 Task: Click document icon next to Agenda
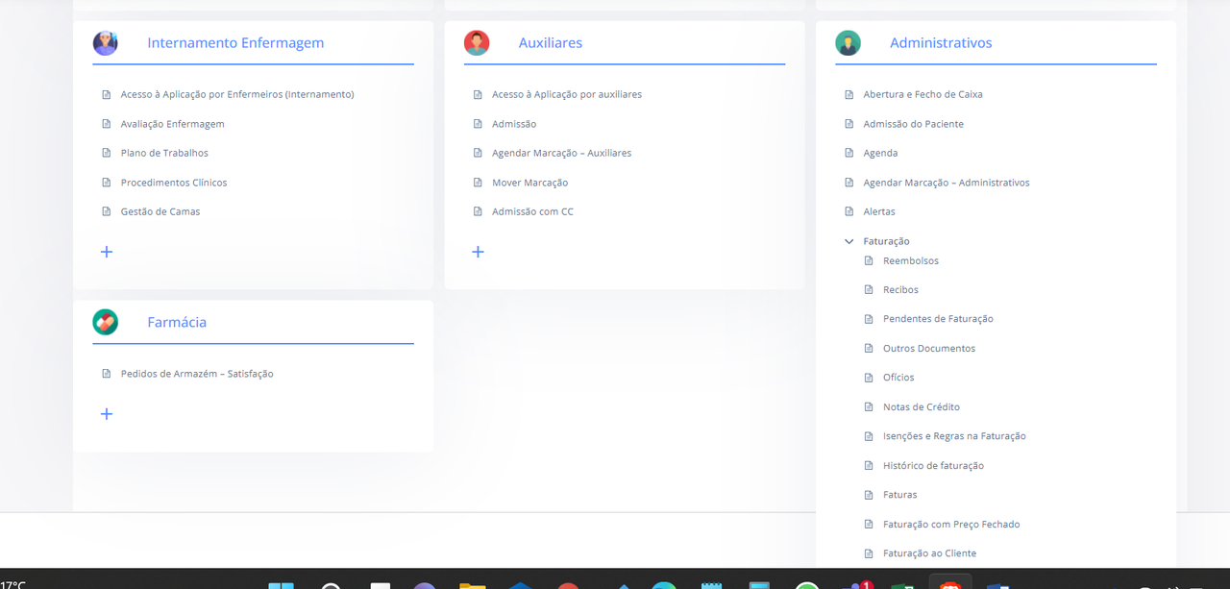tap(849, 153)
